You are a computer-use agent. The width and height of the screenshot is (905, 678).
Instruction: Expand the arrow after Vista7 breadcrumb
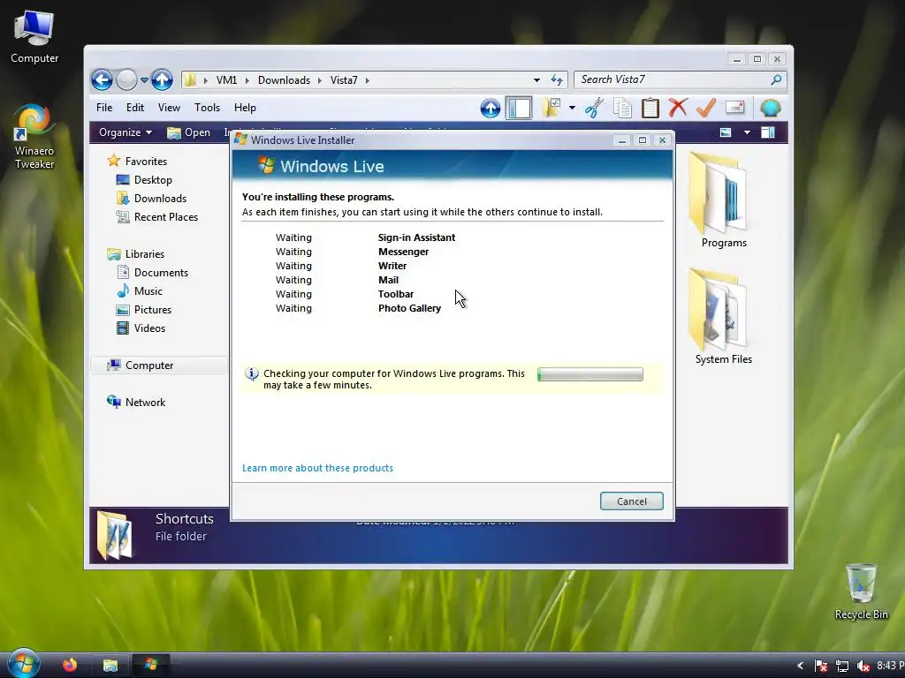point(367,80)
